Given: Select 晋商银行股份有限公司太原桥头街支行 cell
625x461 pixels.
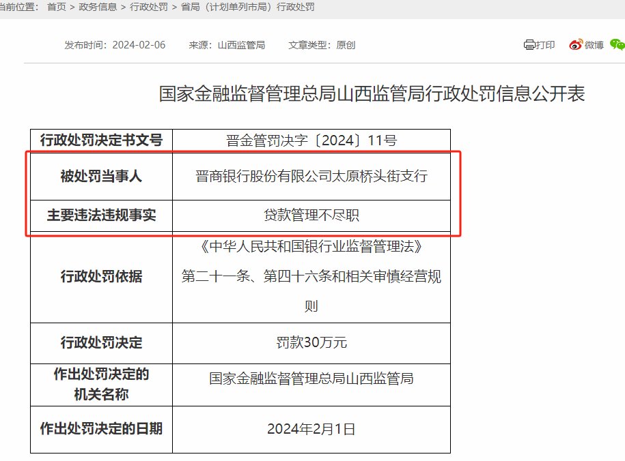Looking at the screenshot, I should pos(311,176).
